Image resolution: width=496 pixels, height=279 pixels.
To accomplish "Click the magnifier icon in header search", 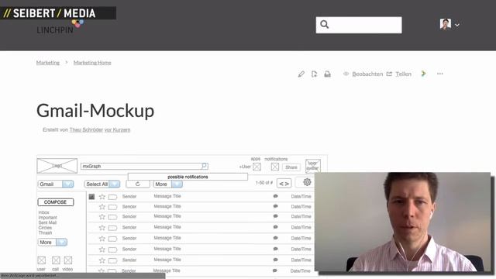I will click(x=324, y=24).
